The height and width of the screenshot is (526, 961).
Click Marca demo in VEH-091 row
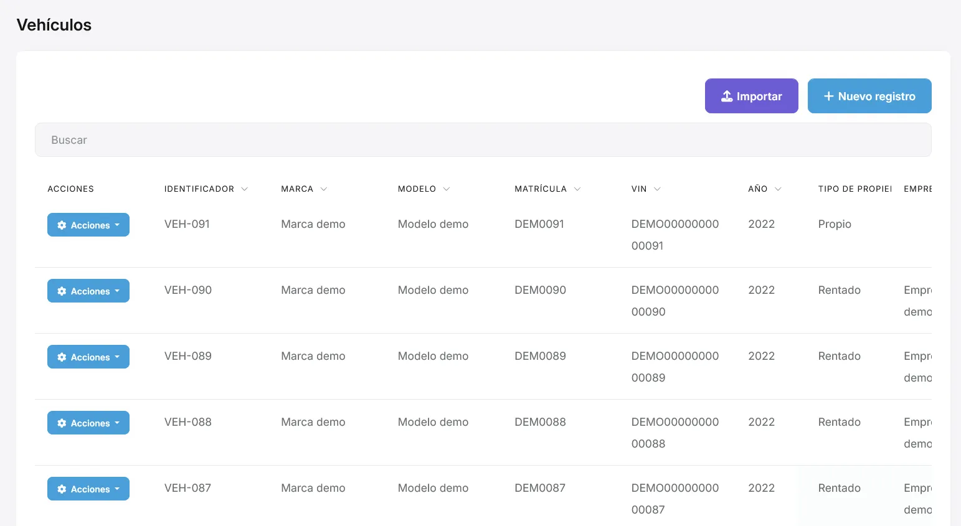(x=313, y=224)
